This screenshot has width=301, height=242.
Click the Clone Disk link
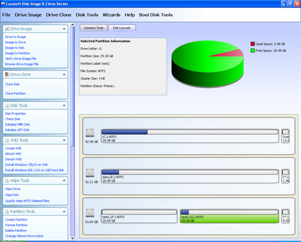13,84
